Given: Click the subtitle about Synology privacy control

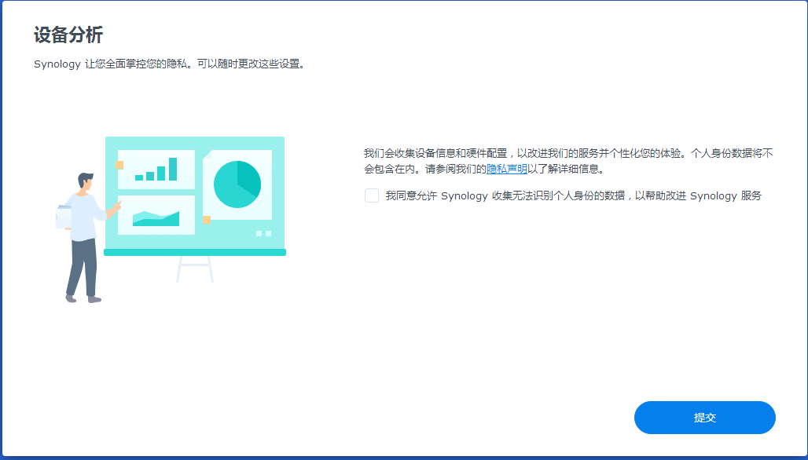Looking at the screenshot, I should tap(169, 64).
